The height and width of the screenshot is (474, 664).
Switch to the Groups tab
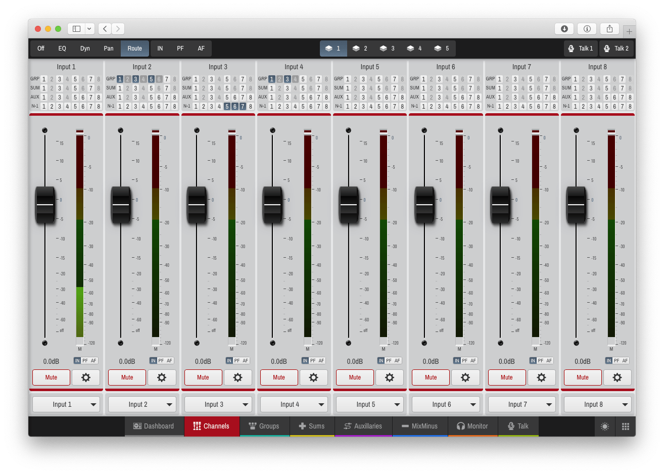point(264,426)
